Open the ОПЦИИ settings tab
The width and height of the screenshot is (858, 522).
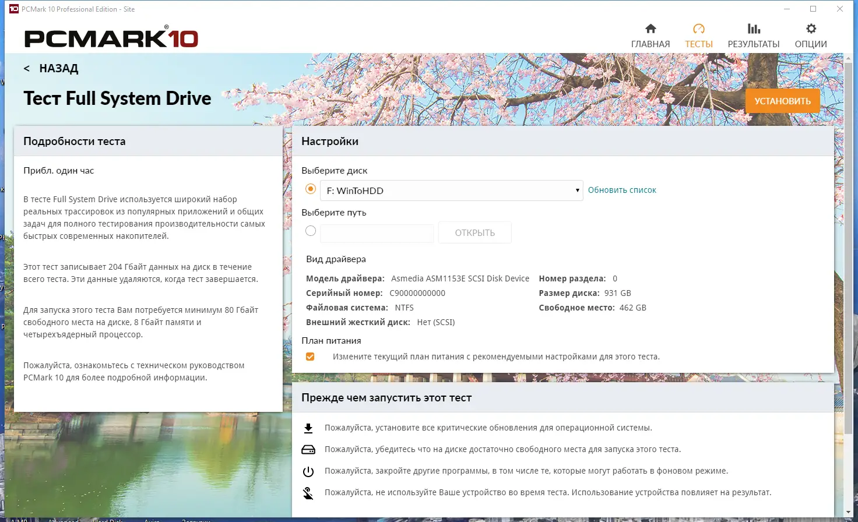tap(811, 36)
